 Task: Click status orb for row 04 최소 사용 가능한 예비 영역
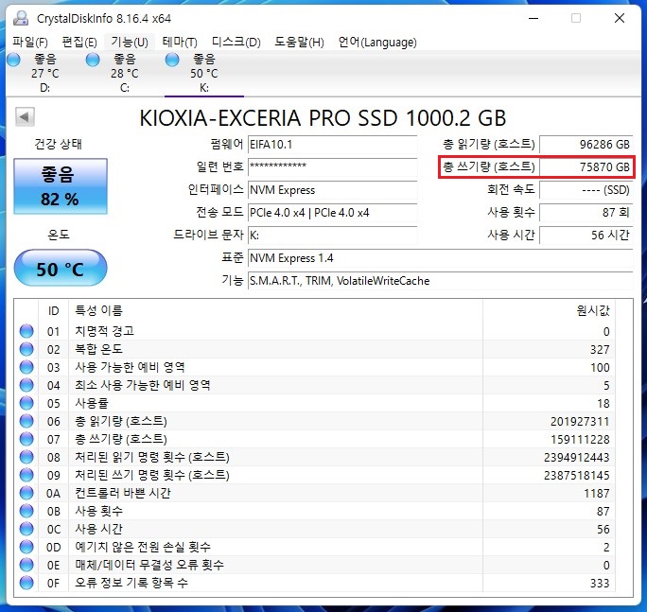click(26, 385)
